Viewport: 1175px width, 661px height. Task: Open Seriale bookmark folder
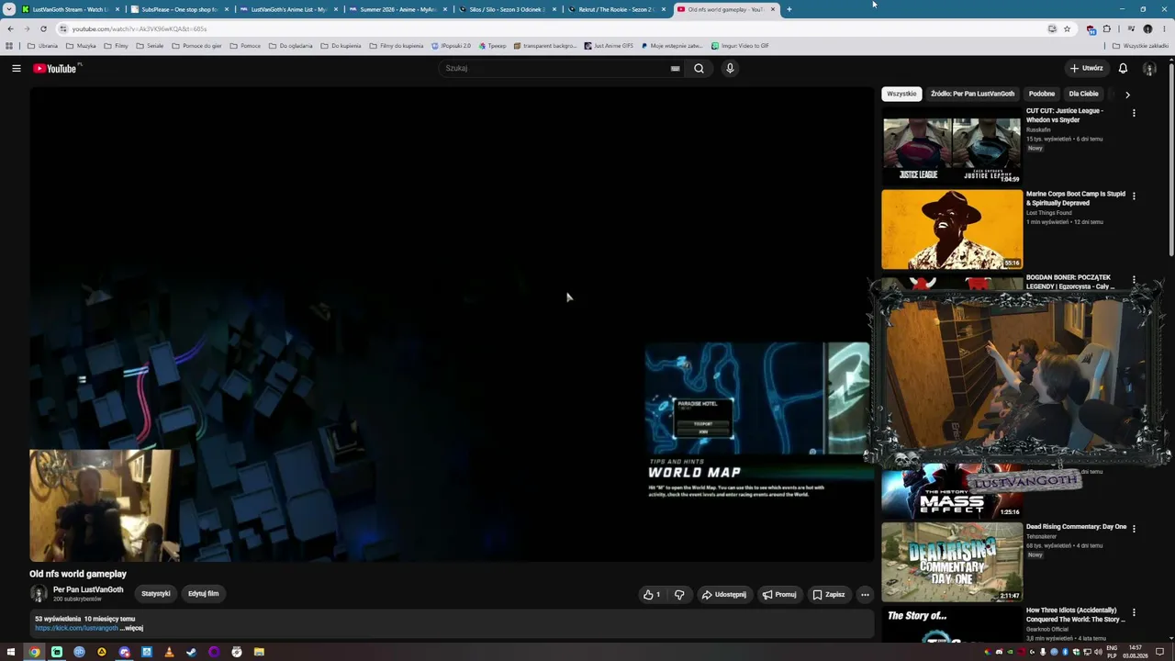click(150, 45)
